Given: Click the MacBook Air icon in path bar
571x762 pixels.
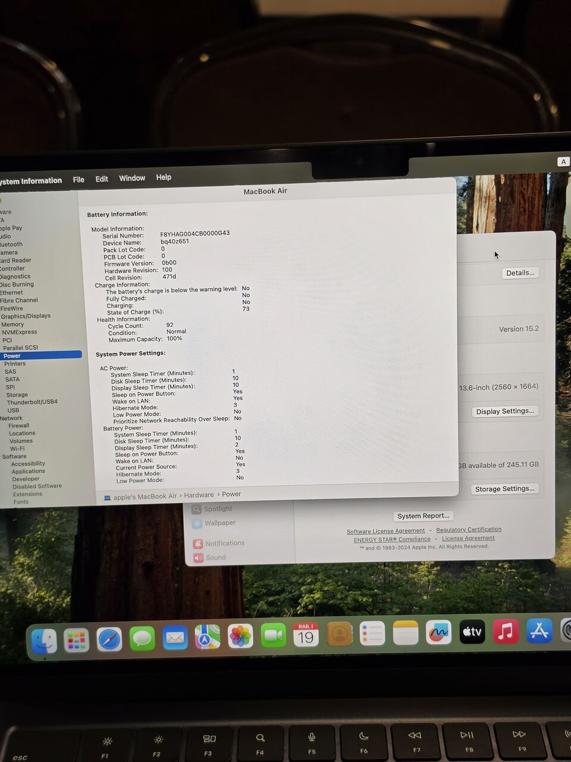Looking at the screenshot, I should [108, 497].
